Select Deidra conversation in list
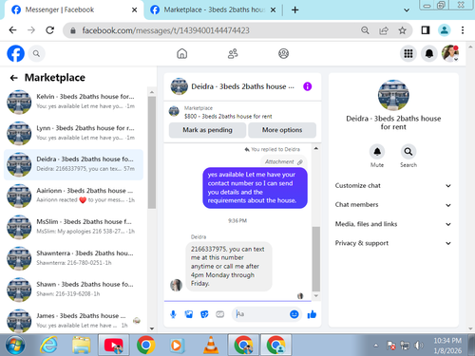This screenshot has width=475, height=356. [x=73, y=164]
